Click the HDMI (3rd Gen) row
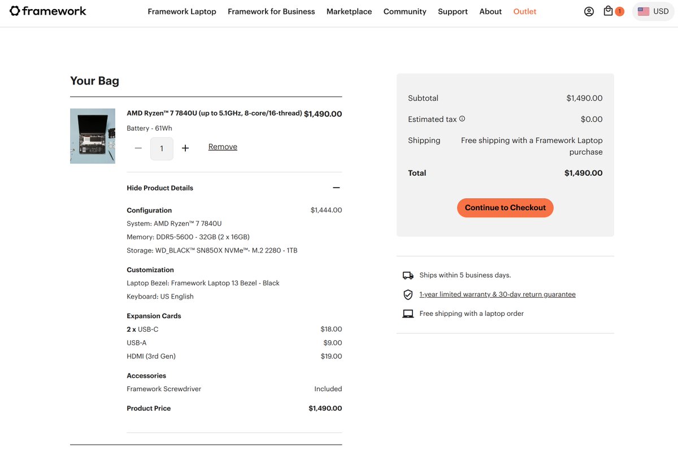 (x=234, y=357)
